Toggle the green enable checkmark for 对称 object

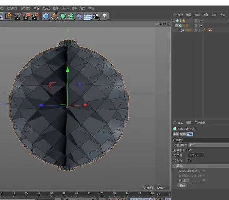201,21
